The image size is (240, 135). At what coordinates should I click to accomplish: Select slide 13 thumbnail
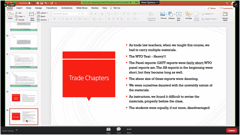click(x=24, y=98)
